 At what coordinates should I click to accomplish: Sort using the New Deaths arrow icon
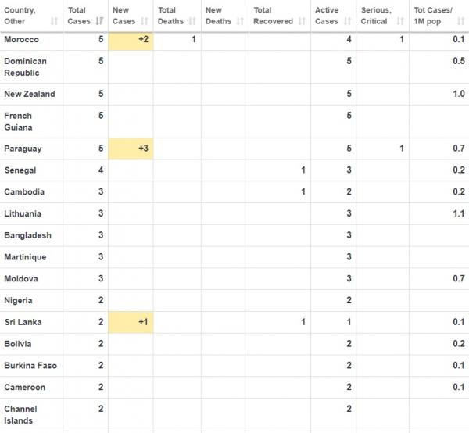pyautogui.click(x=241, y=21)
